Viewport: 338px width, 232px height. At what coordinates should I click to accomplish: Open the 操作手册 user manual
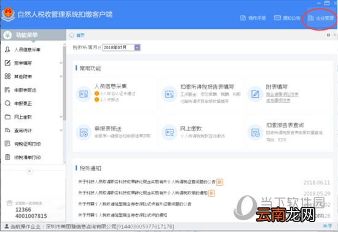coord(253,18)
